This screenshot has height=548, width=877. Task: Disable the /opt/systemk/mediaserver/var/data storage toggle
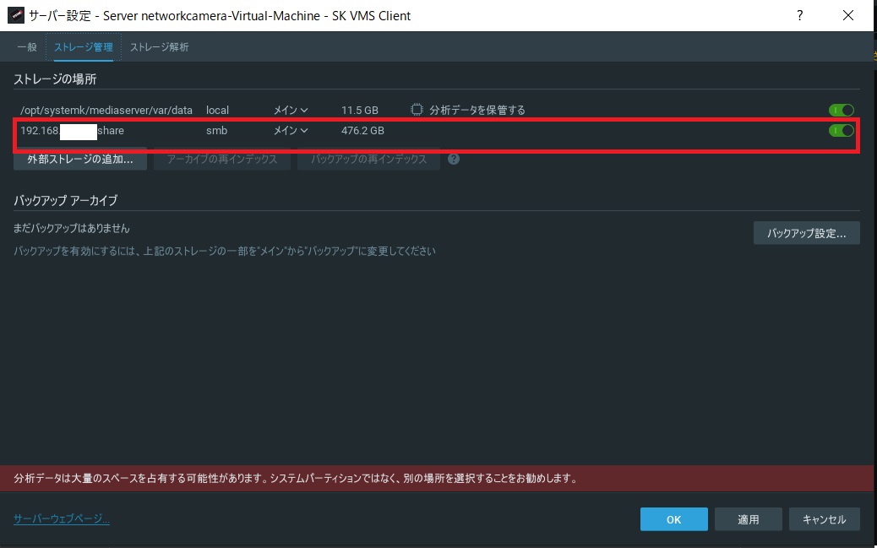click(842, 110)
